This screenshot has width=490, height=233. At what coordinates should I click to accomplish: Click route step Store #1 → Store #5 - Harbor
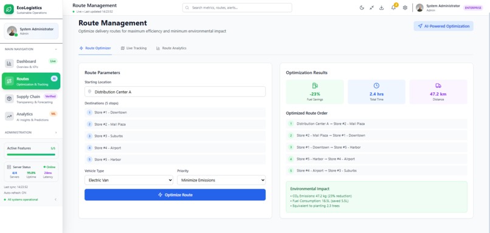(x=376, y=147)
